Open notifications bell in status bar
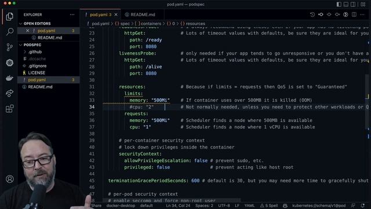 pyautogui.click(x=363, y=206)
